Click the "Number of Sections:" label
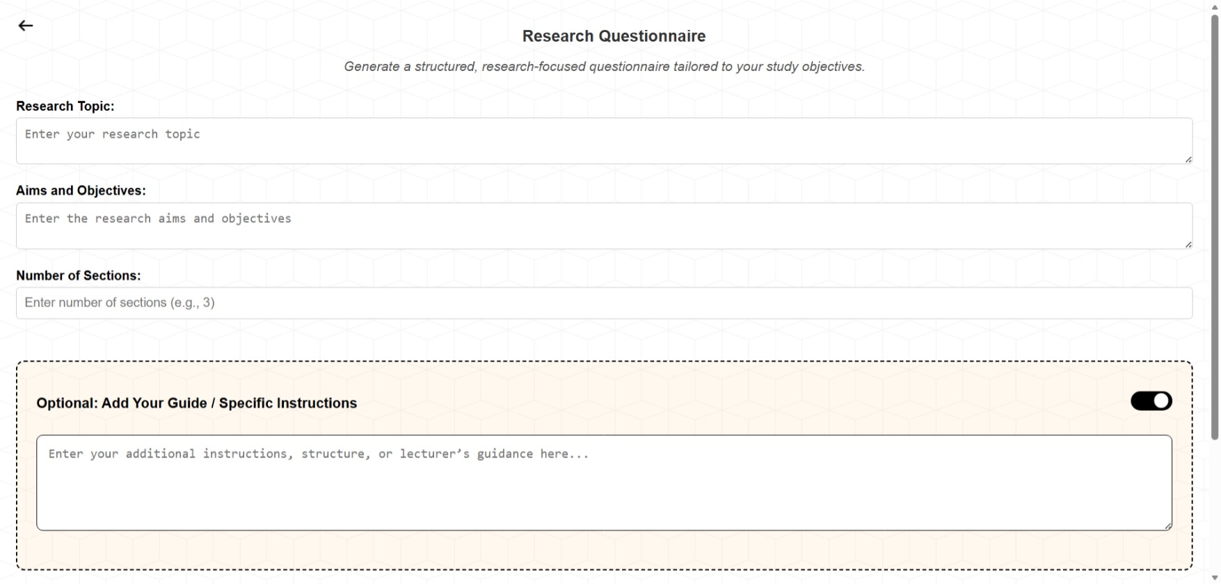The image size is (1221, 584). pos(78,275)
